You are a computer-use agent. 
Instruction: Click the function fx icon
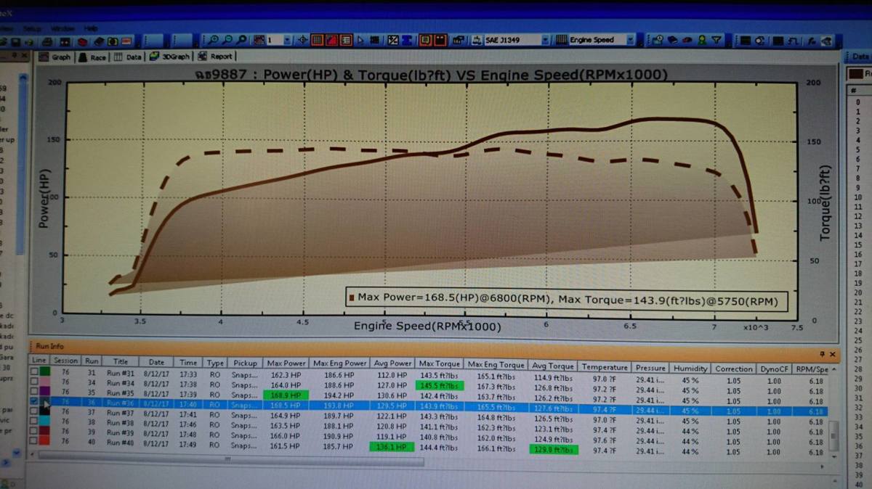coord(812,41)
